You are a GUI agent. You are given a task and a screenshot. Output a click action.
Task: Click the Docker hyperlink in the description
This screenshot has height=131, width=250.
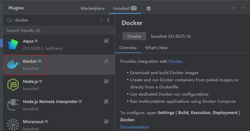pyautogui.click(x=175, y=61)
